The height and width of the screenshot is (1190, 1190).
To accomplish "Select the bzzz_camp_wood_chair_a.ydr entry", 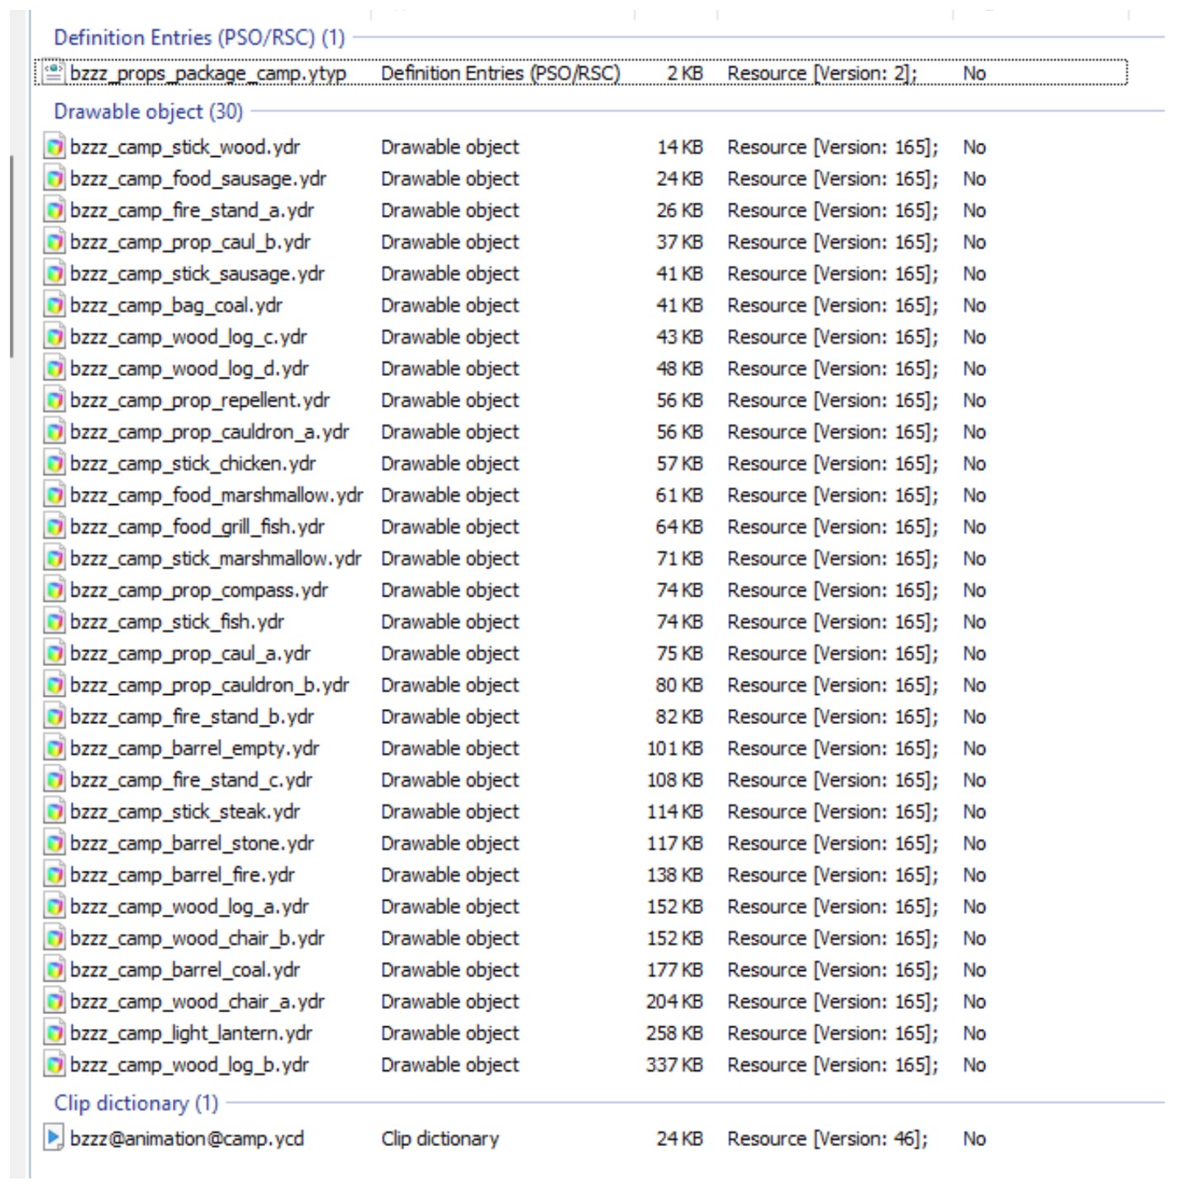I will pos(198,1002).
